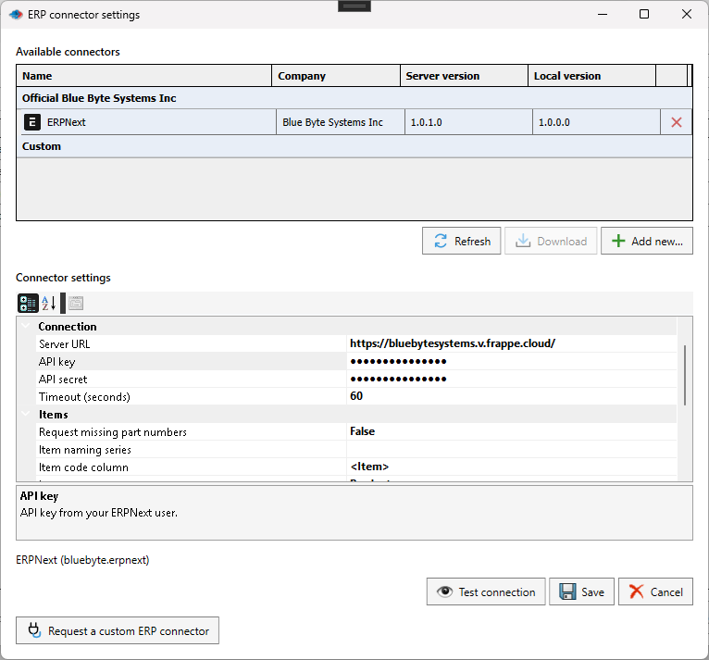This screenshot has height=660, width=709.
Task: Click the Timeout value 60
Action: [x=512, y=396]
